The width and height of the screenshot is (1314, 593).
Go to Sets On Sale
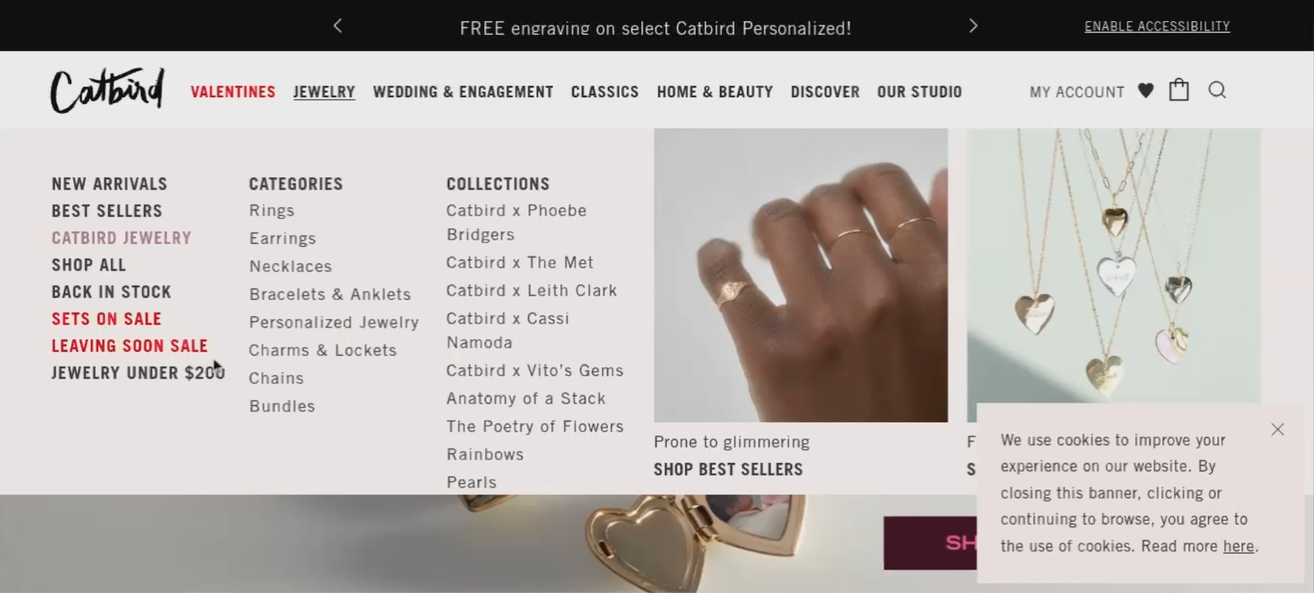pos(106,319)
